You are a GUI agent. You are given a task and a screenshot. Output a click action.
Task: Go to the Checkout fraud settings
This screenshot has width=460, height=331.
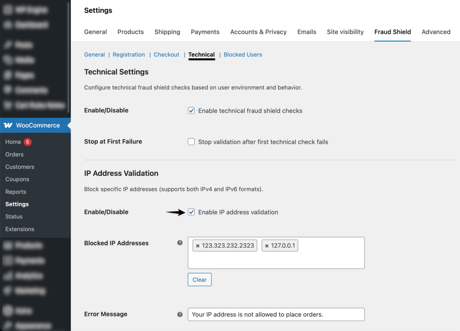tap(167, 54)
